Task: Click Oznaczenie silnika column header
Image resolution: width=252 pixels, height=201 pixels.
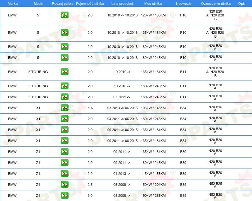Action: [x=216, y=4]
